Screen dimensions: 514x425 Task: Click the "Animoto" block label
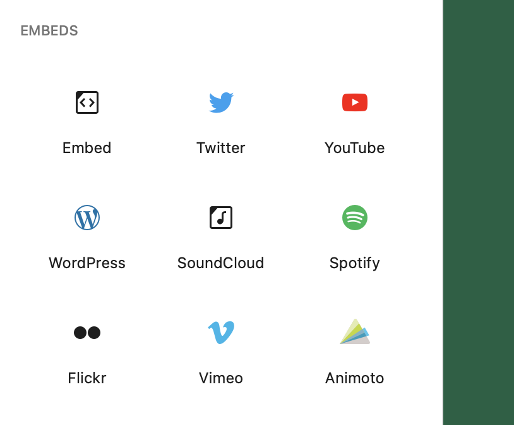[355, 378]
